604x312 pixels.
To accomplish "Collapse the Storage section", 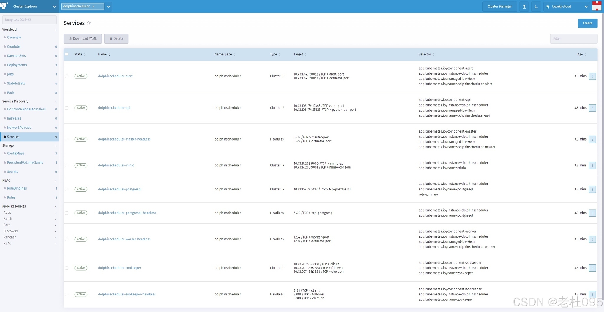I will pos(55,146).
